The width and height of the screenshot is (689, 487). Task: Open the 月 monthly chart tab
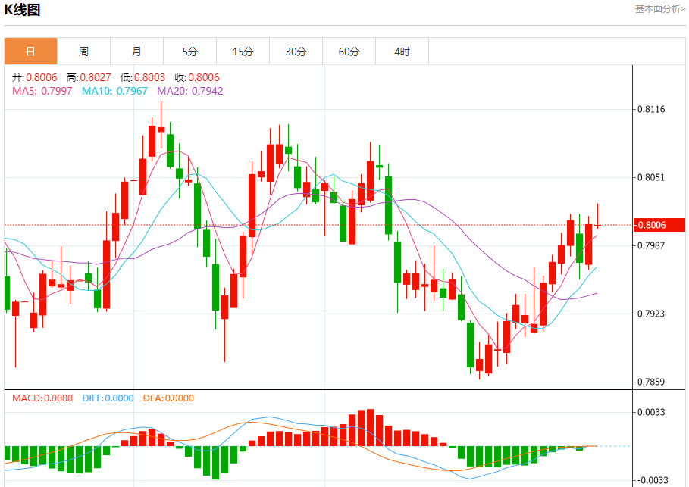136,52
